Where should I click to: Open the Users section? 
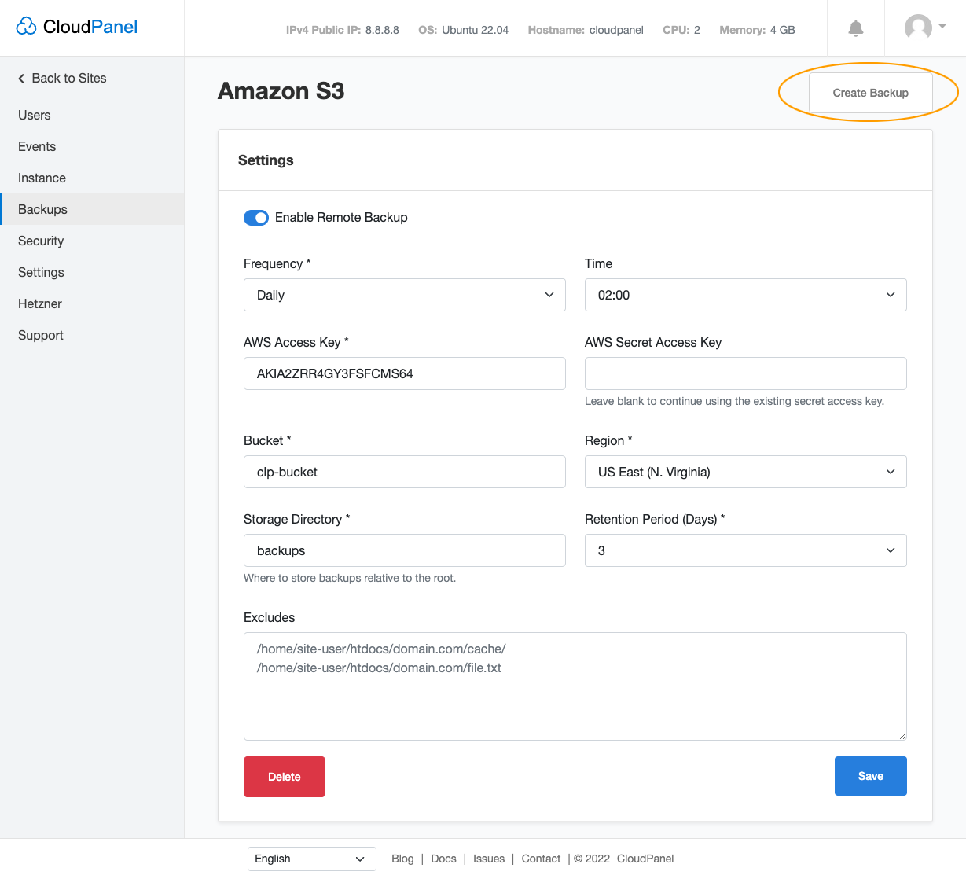pos(34,115)
